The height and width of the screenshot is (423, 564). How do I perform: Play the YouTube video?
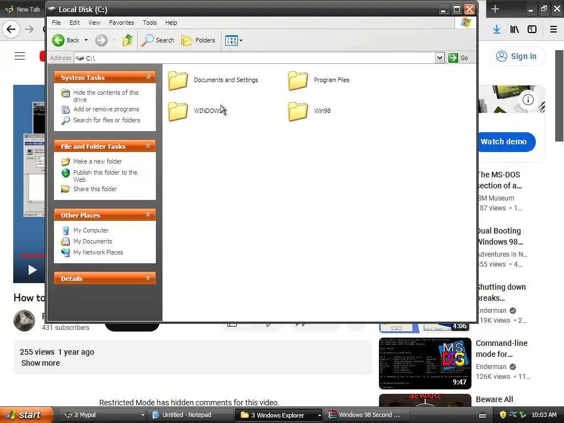pos(32,270)
